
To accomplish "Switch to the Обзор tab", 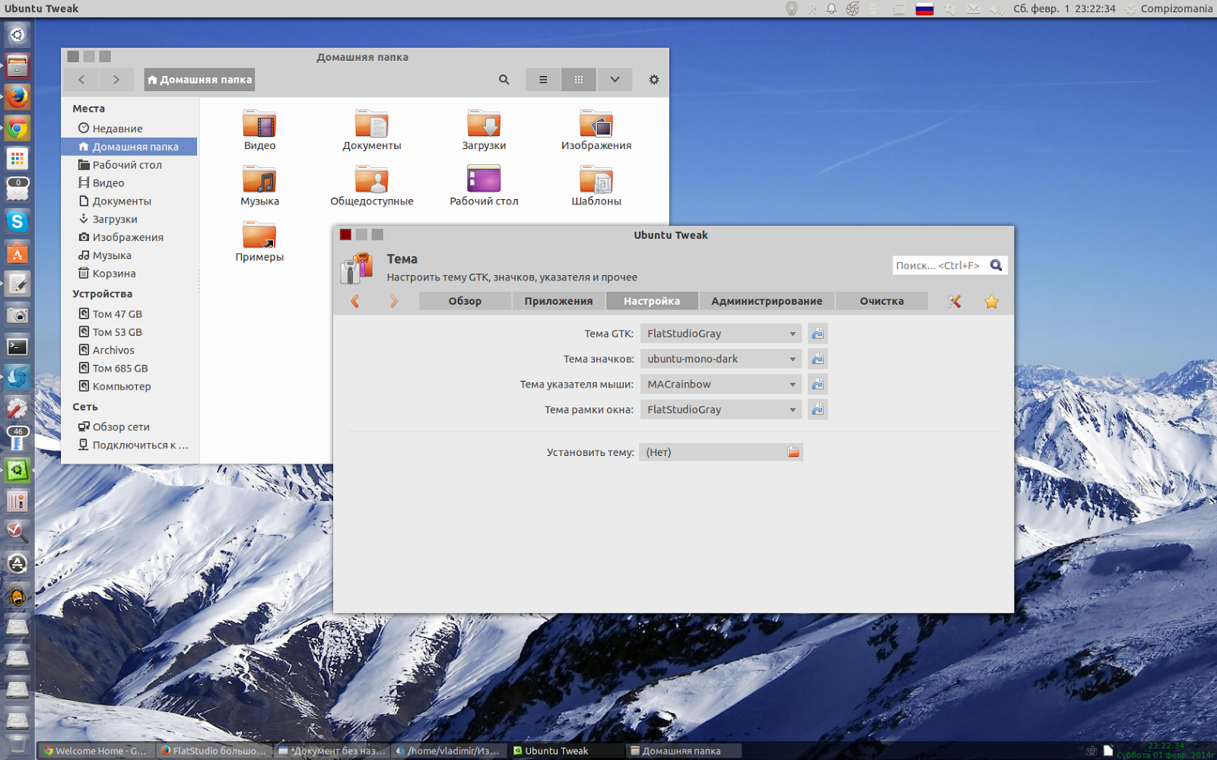I will [465, 301].
